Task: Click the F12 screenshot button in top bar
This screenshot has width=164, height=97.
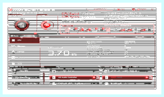Action: 121,10
